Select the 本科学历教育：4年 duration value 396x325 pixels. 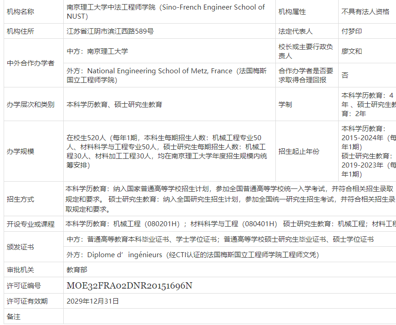[x=369, y=105]
